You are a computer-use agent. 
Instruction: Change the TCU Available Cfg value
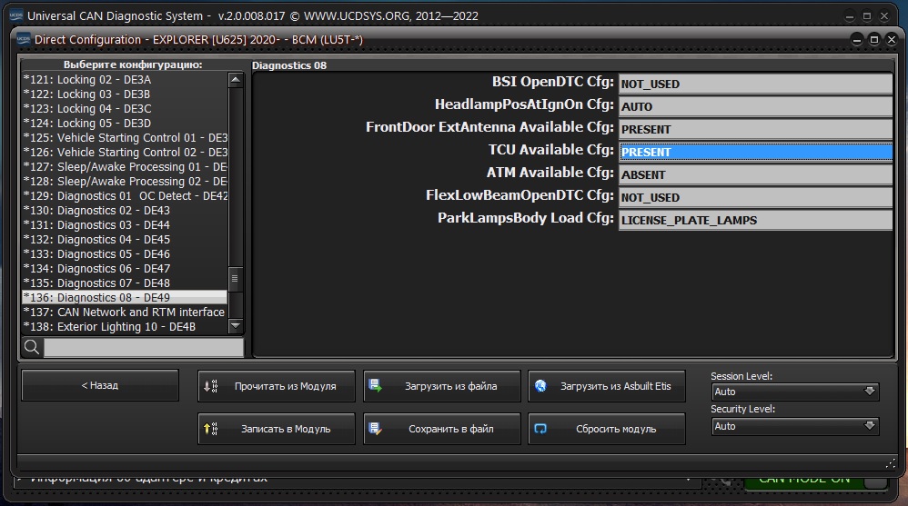coord(755,153)
